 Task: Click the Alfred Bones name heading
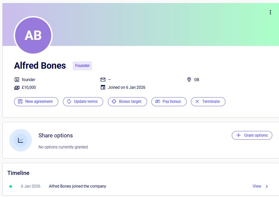pos(40,66)
